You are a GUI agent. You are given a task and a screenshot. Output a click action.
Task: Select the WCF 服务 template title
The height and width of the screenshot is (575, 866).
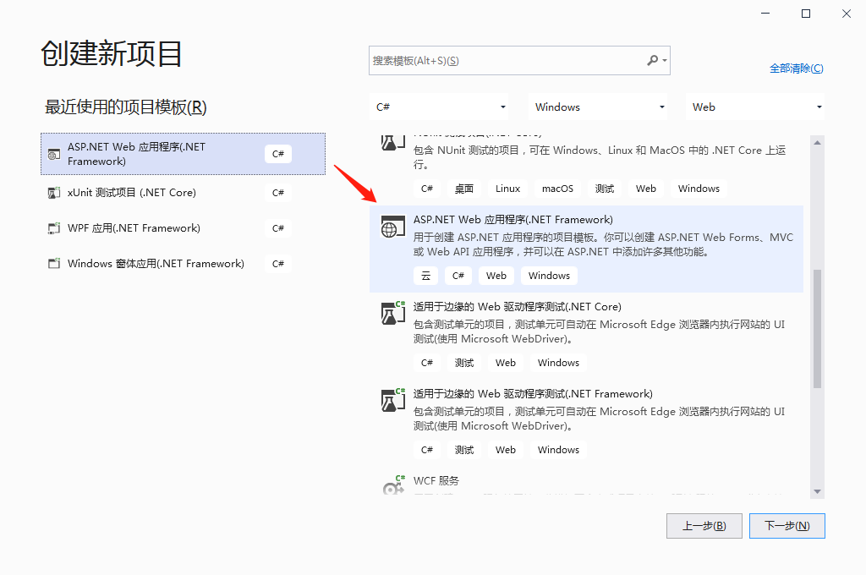436,481
